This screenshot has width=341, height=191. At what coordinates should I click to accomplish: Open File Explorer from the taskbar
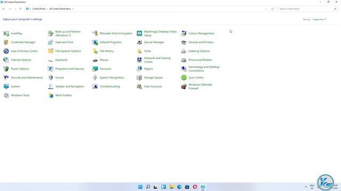click(x=172, y=187)
